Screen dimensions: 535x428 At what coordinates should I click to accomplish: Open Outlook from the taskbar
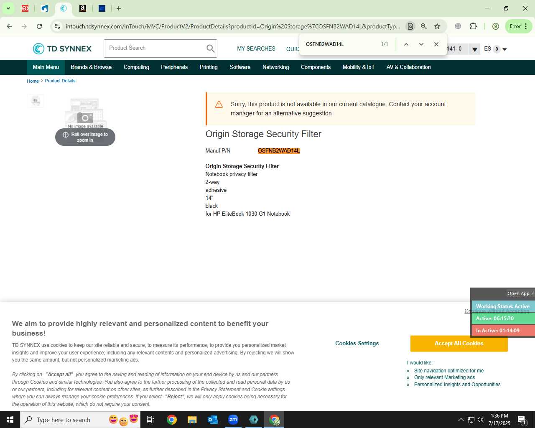coord(212,420)
